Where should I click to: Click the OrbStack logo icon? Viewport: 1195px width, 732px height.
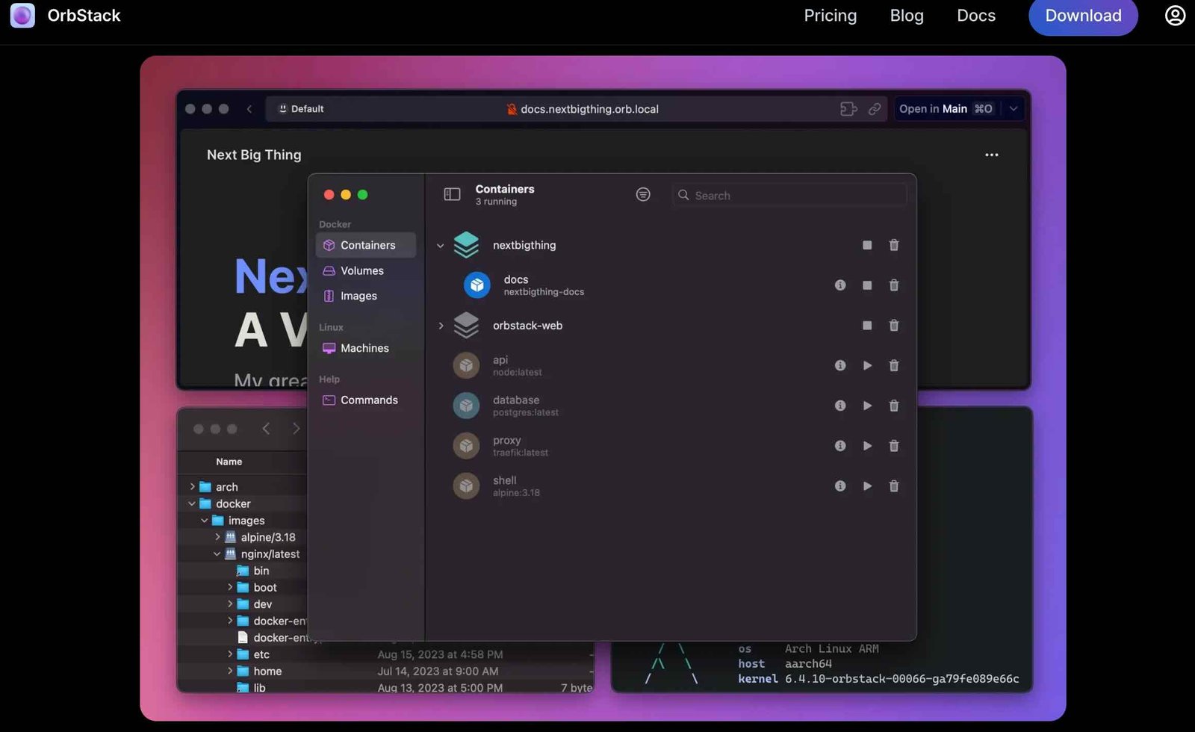click(22, 15)
